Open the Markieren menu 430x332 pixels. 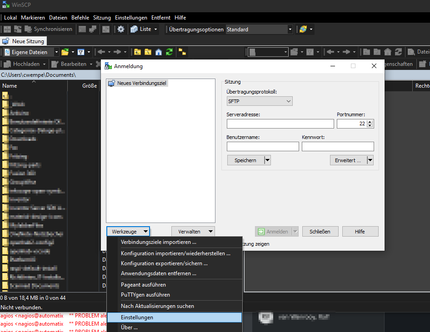pyautogui.click(x=33, y=18)
